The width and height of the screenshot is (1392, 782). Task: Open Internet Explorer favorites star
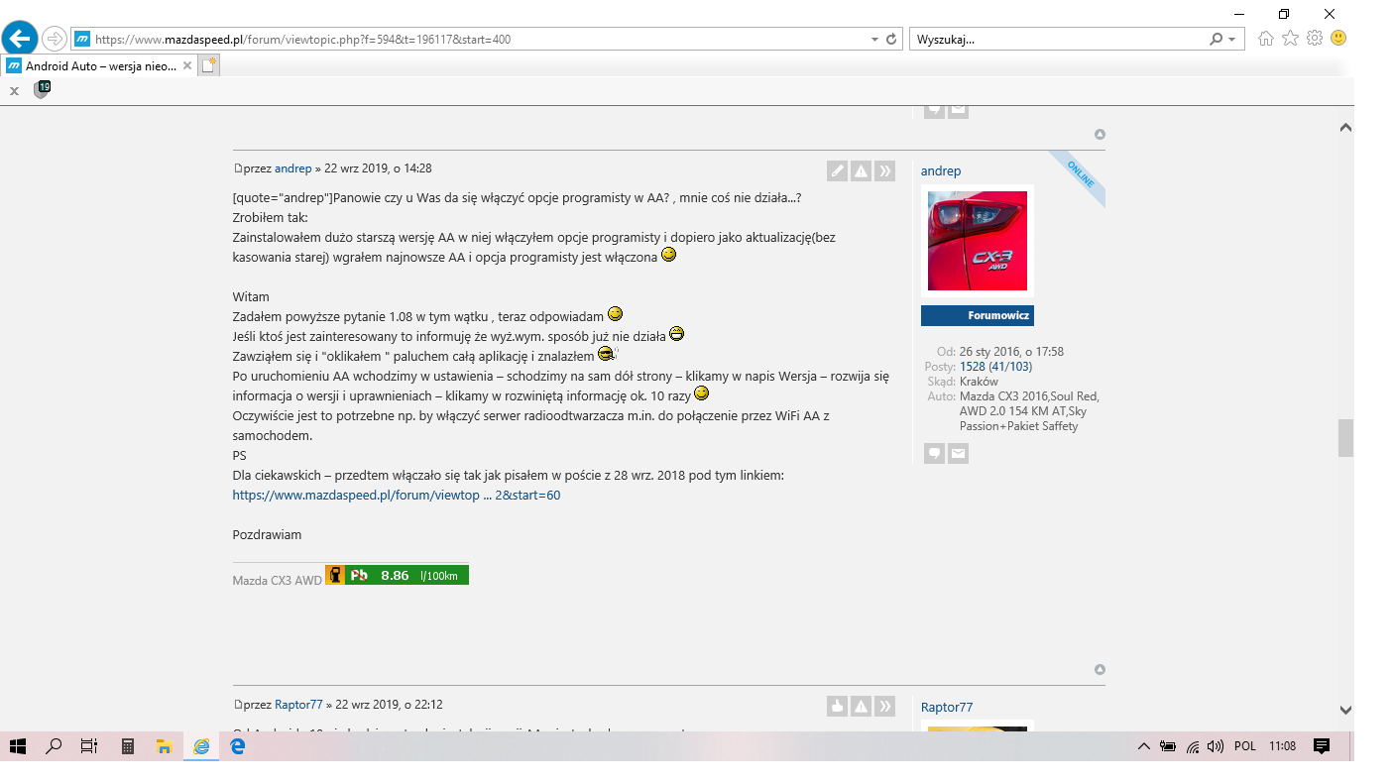pyautogui.click(x=1290, y=39)
